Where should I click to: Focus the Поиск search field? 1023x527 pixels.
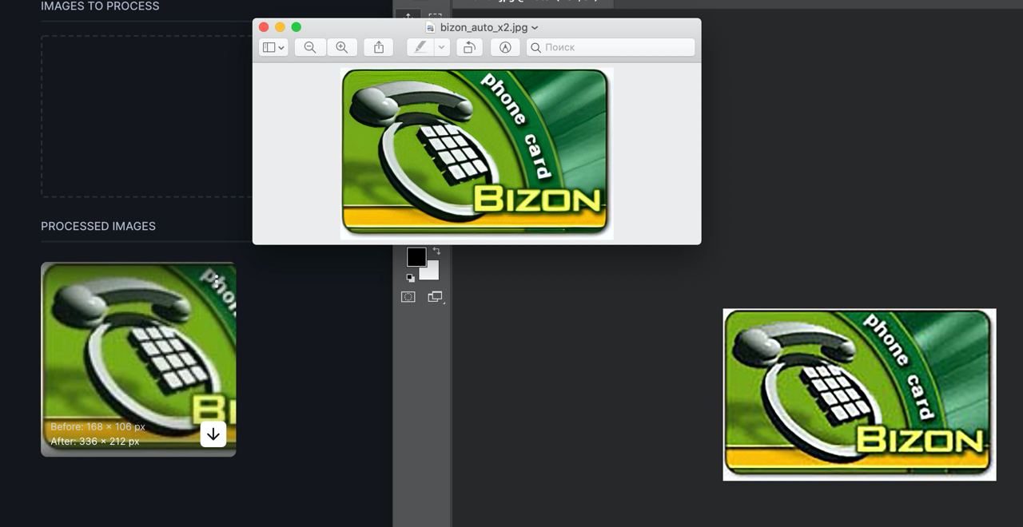coord(611,47)
